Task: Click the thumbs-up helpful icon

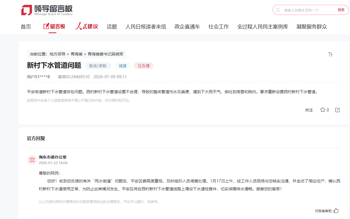Action: pyautogui.click(x=336, y=211)
